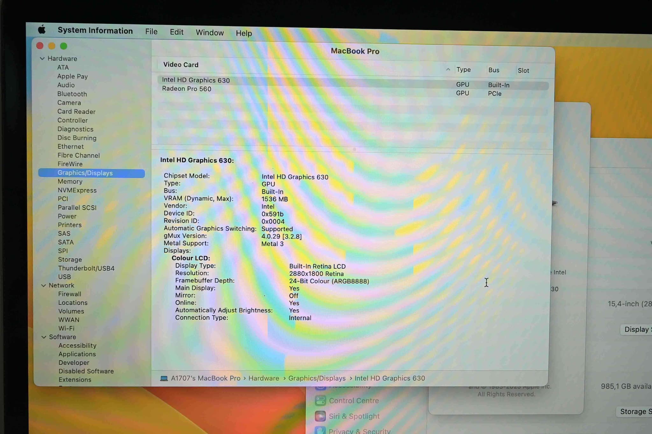Select SATA in the sidebar
The width and height of the screenshot is (652, 434).
66,242
